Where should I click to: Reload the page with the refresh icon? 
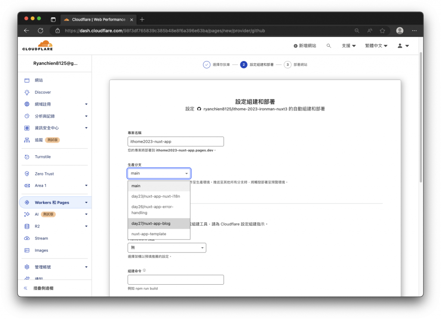pos(40,31)
